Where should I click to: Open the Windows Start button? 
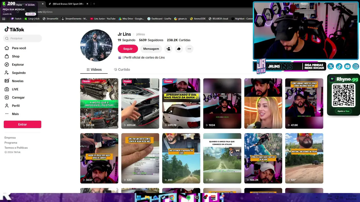pos(139,198)
